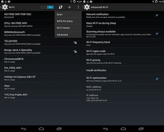Tap the back button on right screen
The width and height of the screenshot is (164, 132).
pyautogui.click(x=106, y=129)
